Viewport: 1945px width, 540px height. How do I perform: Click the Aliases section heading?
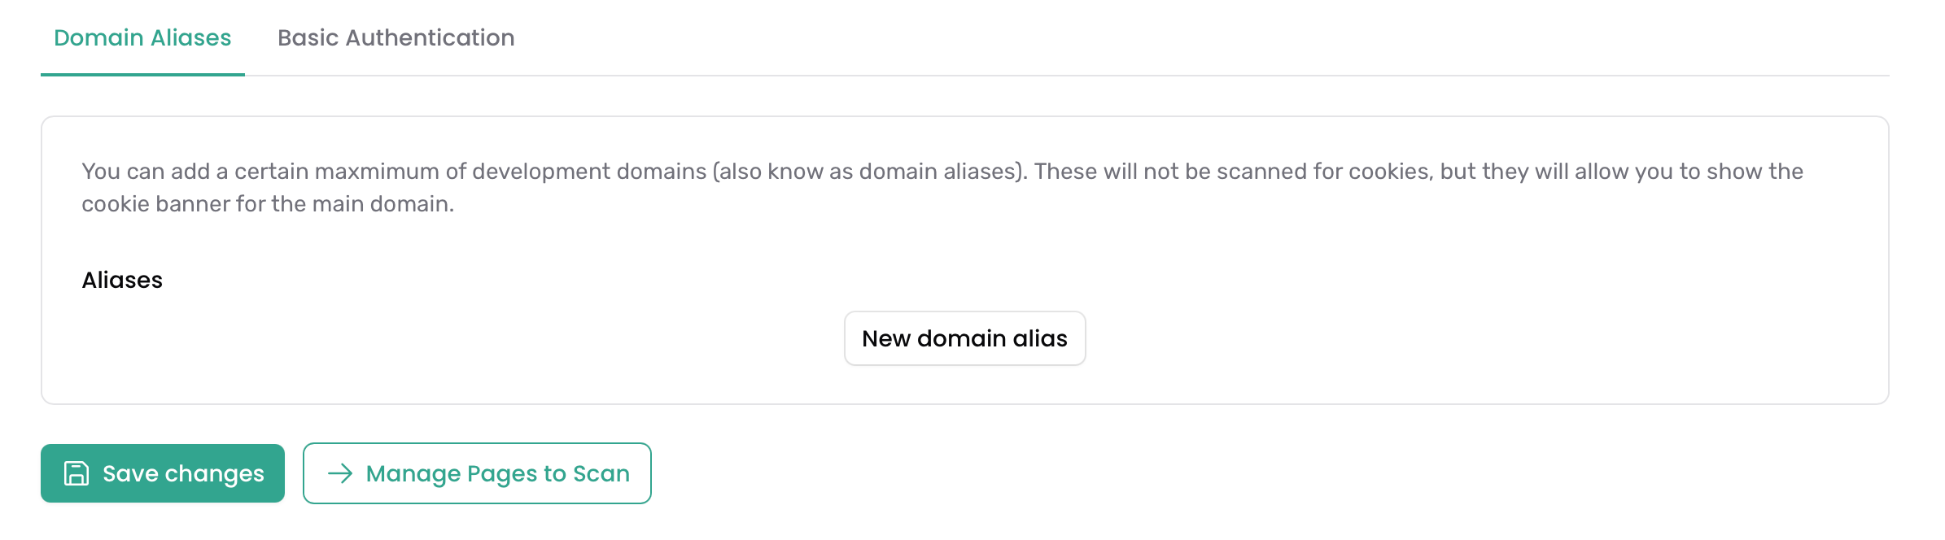(122, 280)
